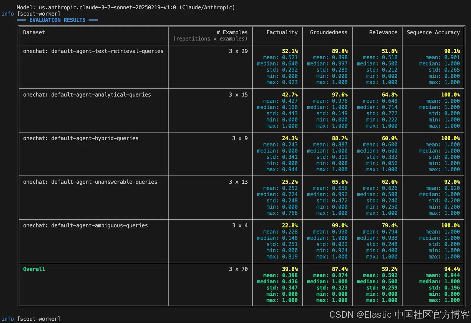Select the 'EVALUATION RESULTS' heading
471x323 pixels.
(57, 20)
